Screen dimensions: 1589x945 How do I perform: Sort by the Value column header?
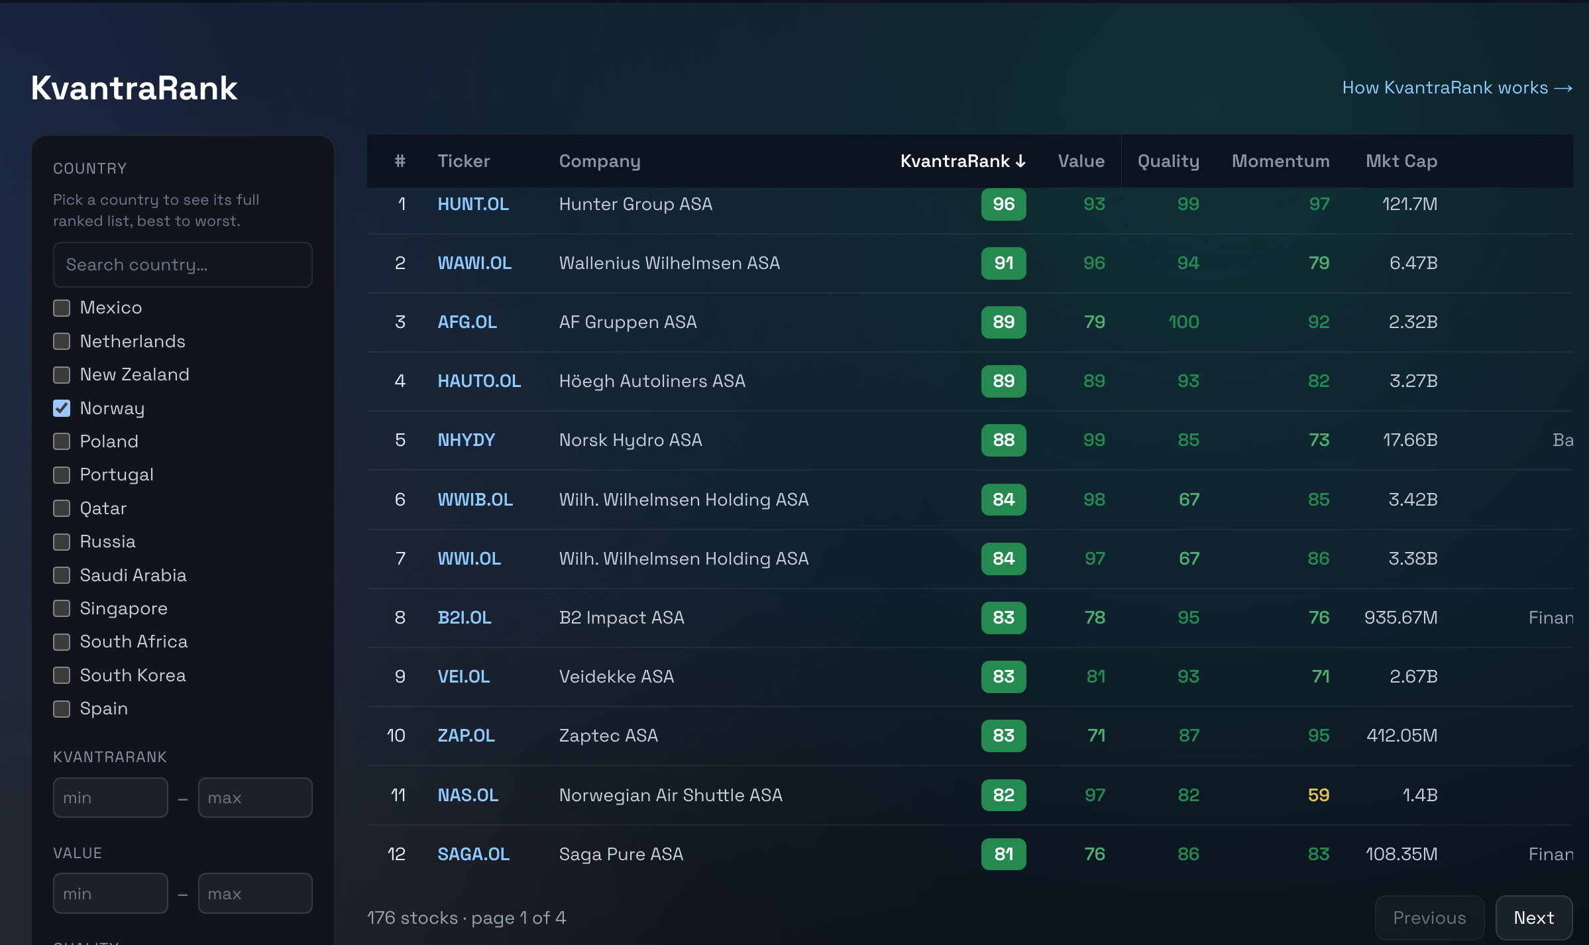click(1081, 161)
